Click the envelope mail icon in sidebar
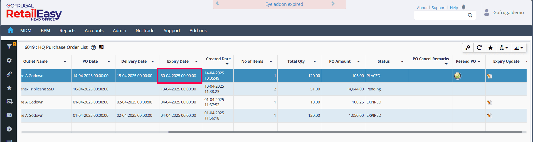 (9, 115)
